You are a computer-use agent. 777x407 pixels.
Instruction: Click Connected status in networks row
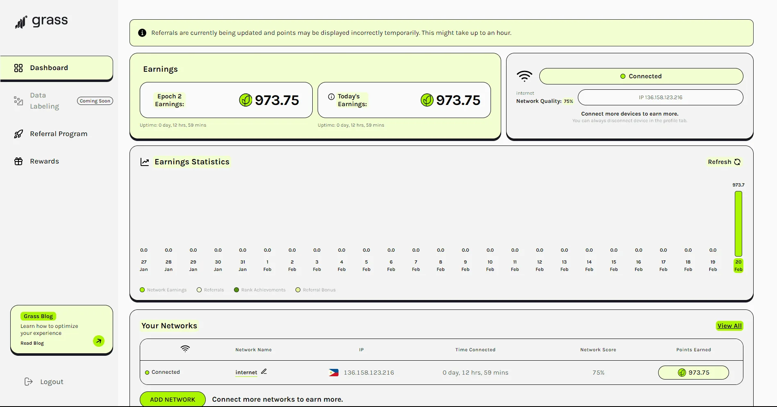click(163, 372)
